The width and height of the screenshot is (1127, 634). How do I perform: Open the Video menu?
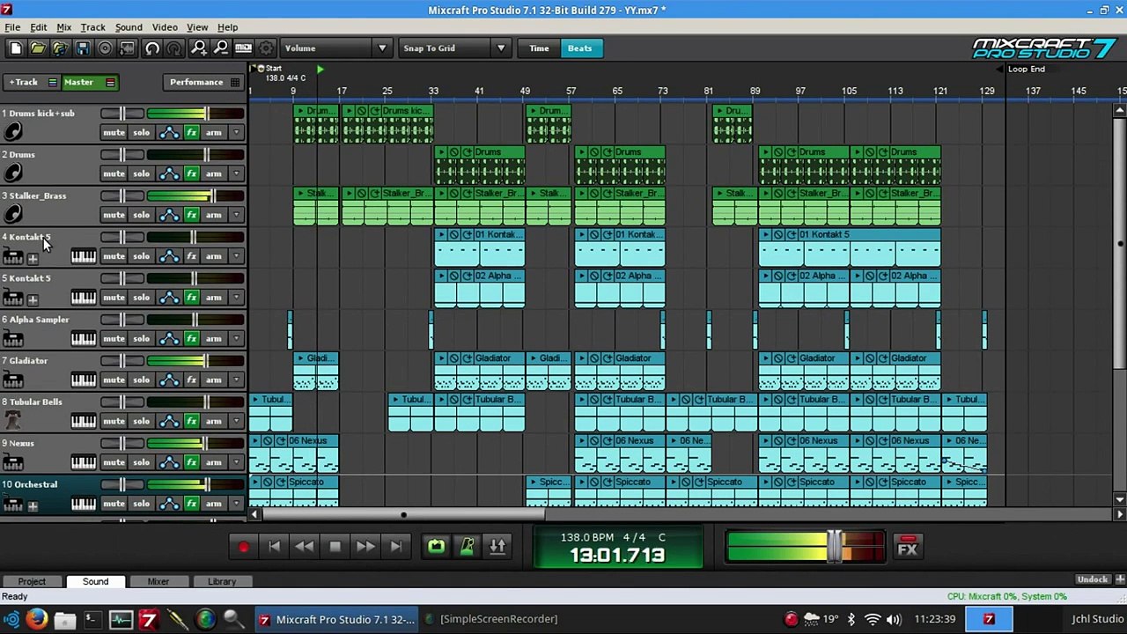(x=165, y=27)
